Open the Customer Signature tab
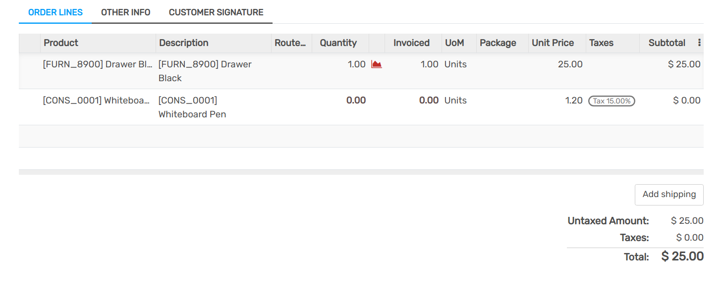This screenshot has width=723, height=306. click(216, 12)
